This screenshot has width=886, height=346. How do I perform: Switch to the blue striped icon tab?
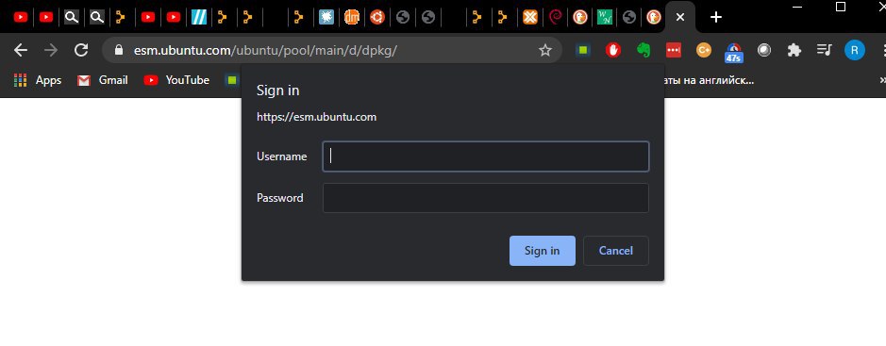(199, 18)
